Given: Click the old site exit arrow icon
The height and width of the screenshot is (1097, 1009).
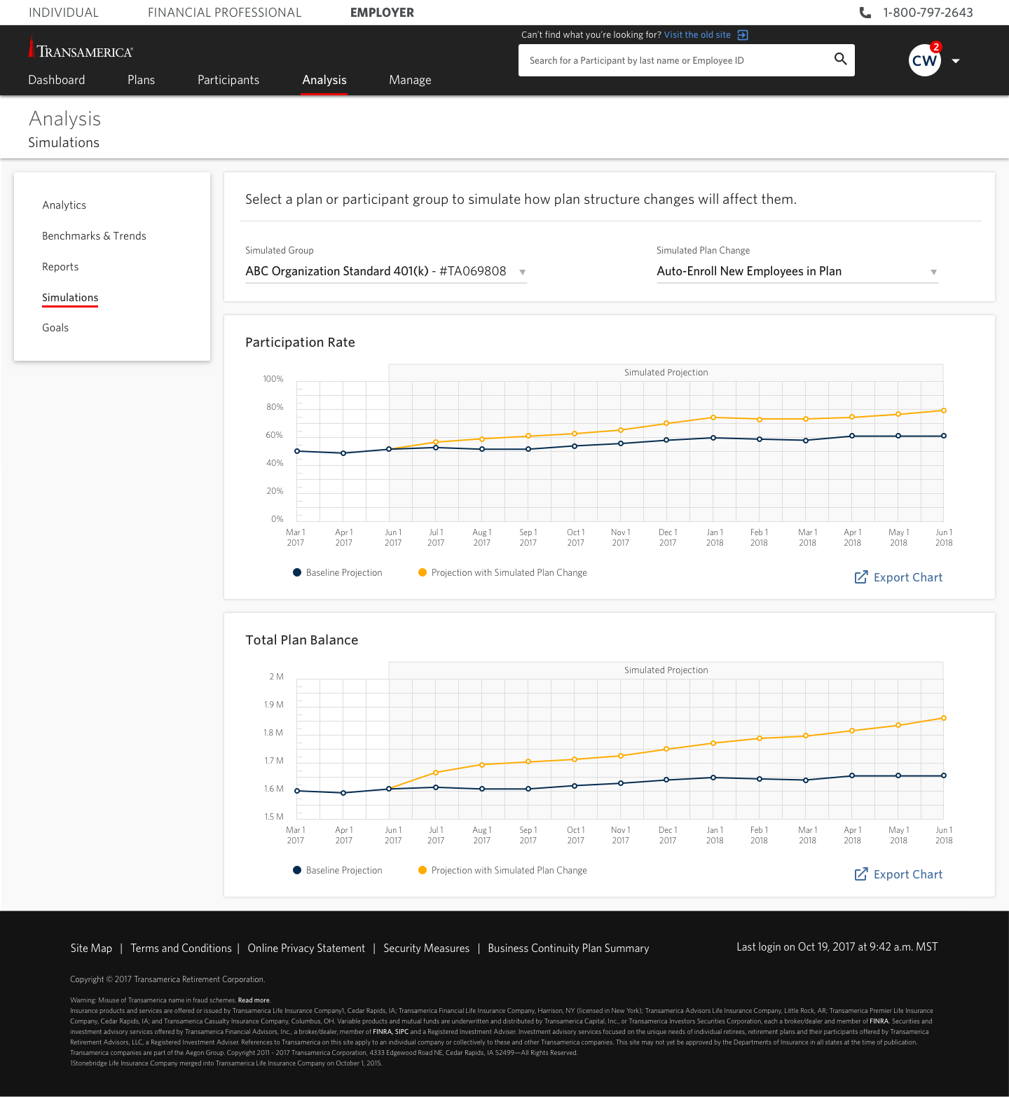Looking at the screenshot, I should [743, 35].
